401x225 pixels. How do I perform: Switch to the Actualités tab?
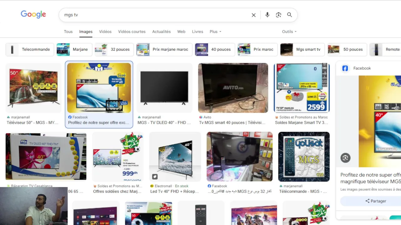(x=161, y=32)
